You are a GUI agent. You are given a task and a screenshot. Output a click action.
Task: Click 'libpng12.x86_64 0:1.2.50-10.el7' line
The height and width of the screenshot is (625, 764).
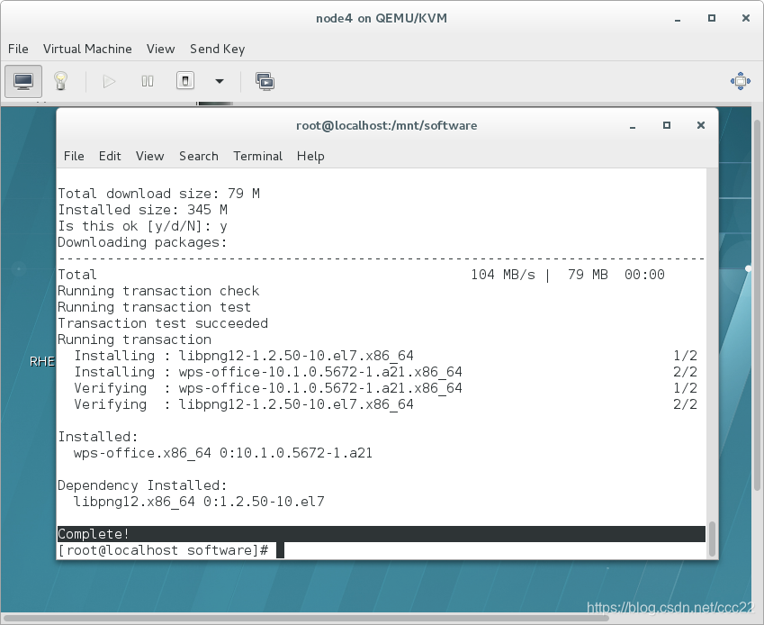[x=199, y=502]
